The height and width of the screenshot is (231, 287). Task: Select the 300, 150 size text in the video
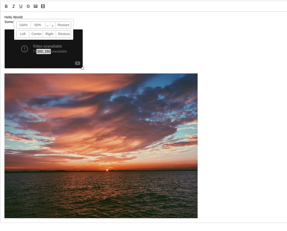43,51
